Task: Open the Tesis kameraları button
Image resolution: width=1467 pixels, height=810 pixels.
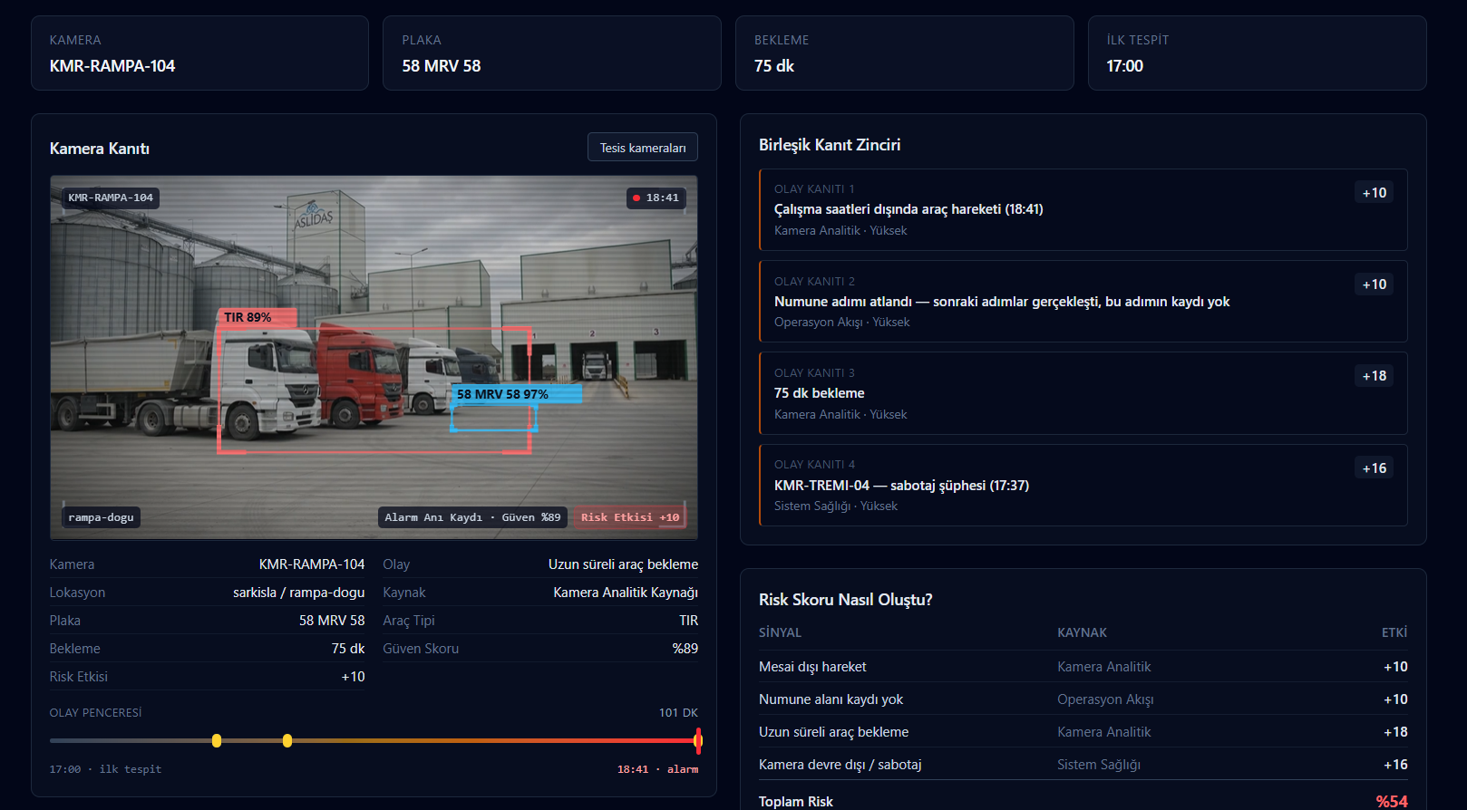Action: 643,148
